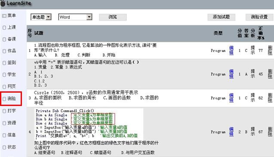
Task: Click the 试题 column header
Action: point(39,33)
